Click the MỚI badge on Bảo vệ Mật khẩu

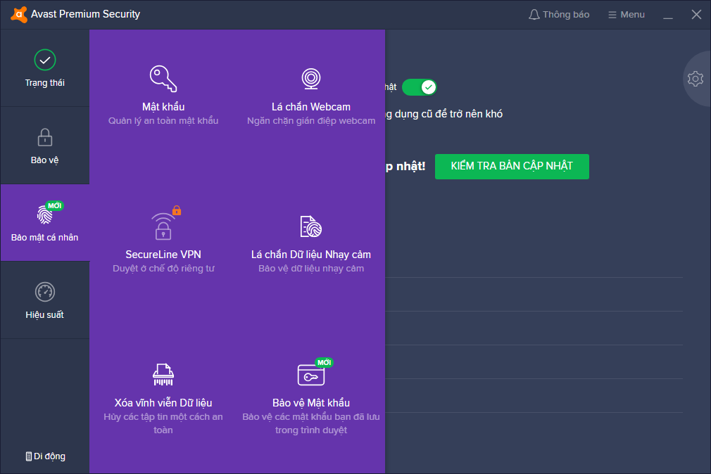[325, 362]
